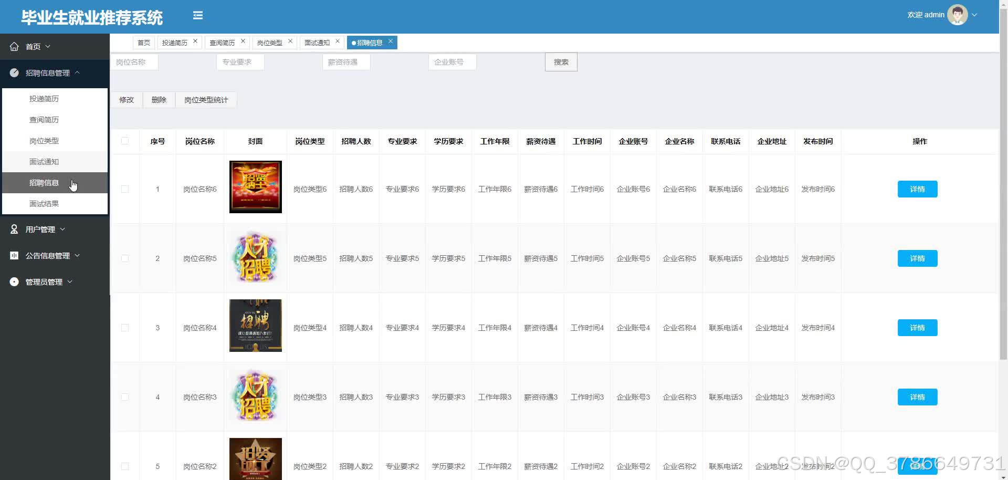Screen dimensions: 1008x480
Task: Select 面试通知 in the sidebar
Action: click(x=55, y=162)
